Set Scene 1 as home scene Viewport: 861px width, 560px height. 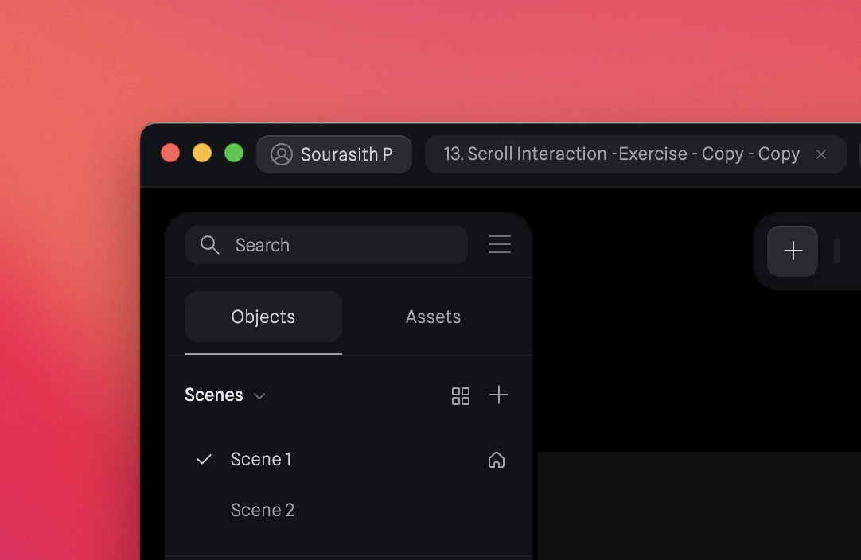point(496,459)
